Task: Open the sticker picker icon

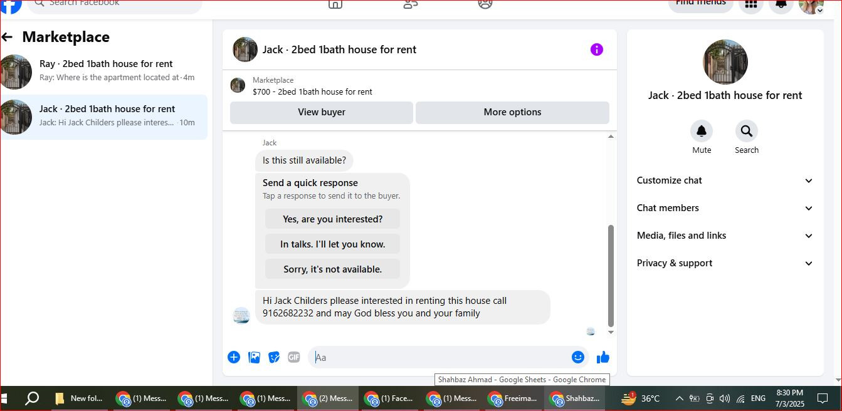Action: coord(274,357)
